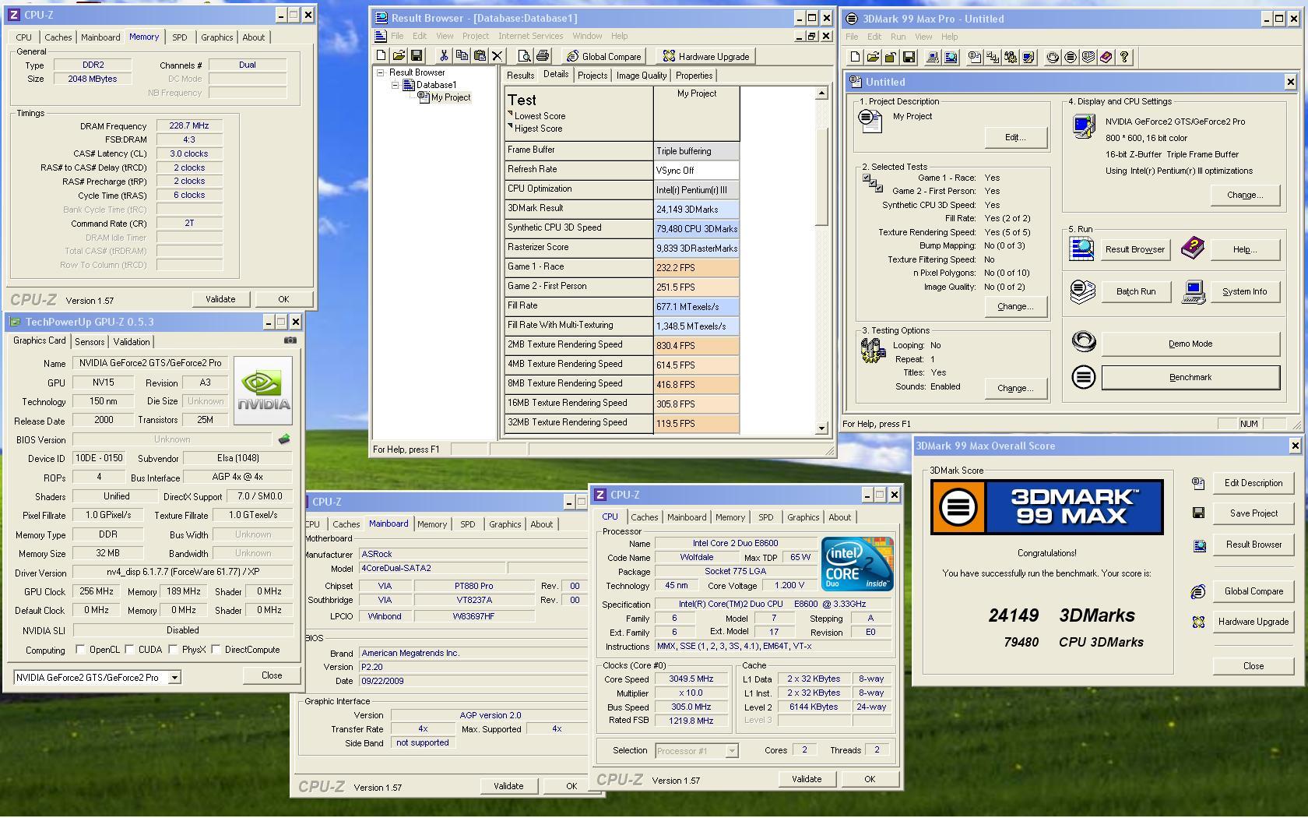
Task: Click Validate in the CPU-Z Memory window
Action: pos(220,299)
